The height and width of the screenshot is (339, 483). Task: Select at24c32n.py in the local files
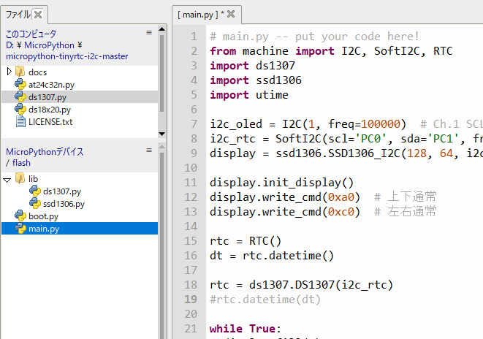point(51,85)
